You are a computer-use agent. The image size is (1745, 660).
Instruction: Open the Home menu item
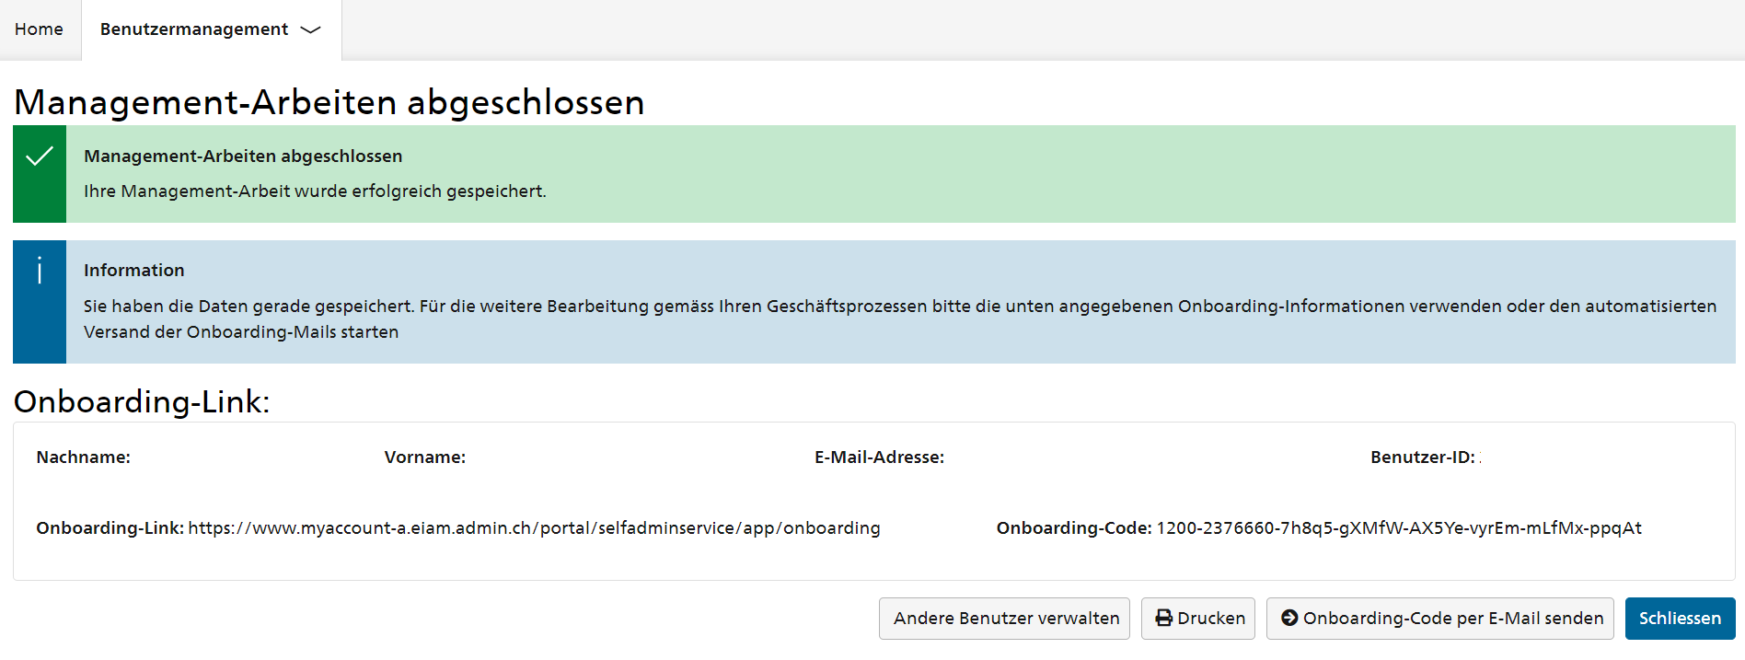[39, 29]
